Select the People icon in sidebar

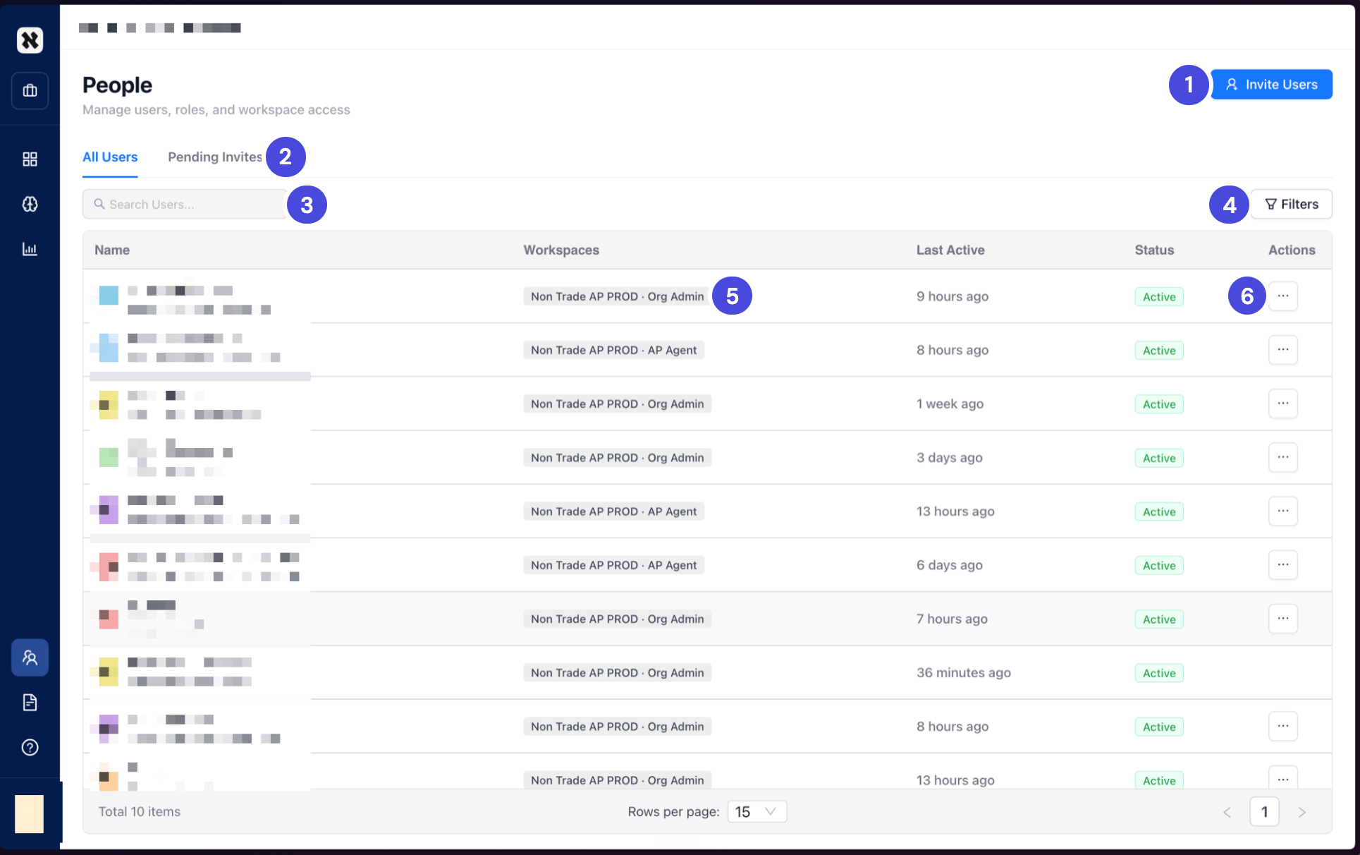[30, 657]
